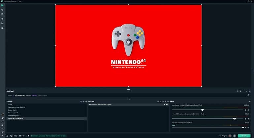
Task: Click the bitrate kb/s stat in status bar
Action: coord(22,136)
